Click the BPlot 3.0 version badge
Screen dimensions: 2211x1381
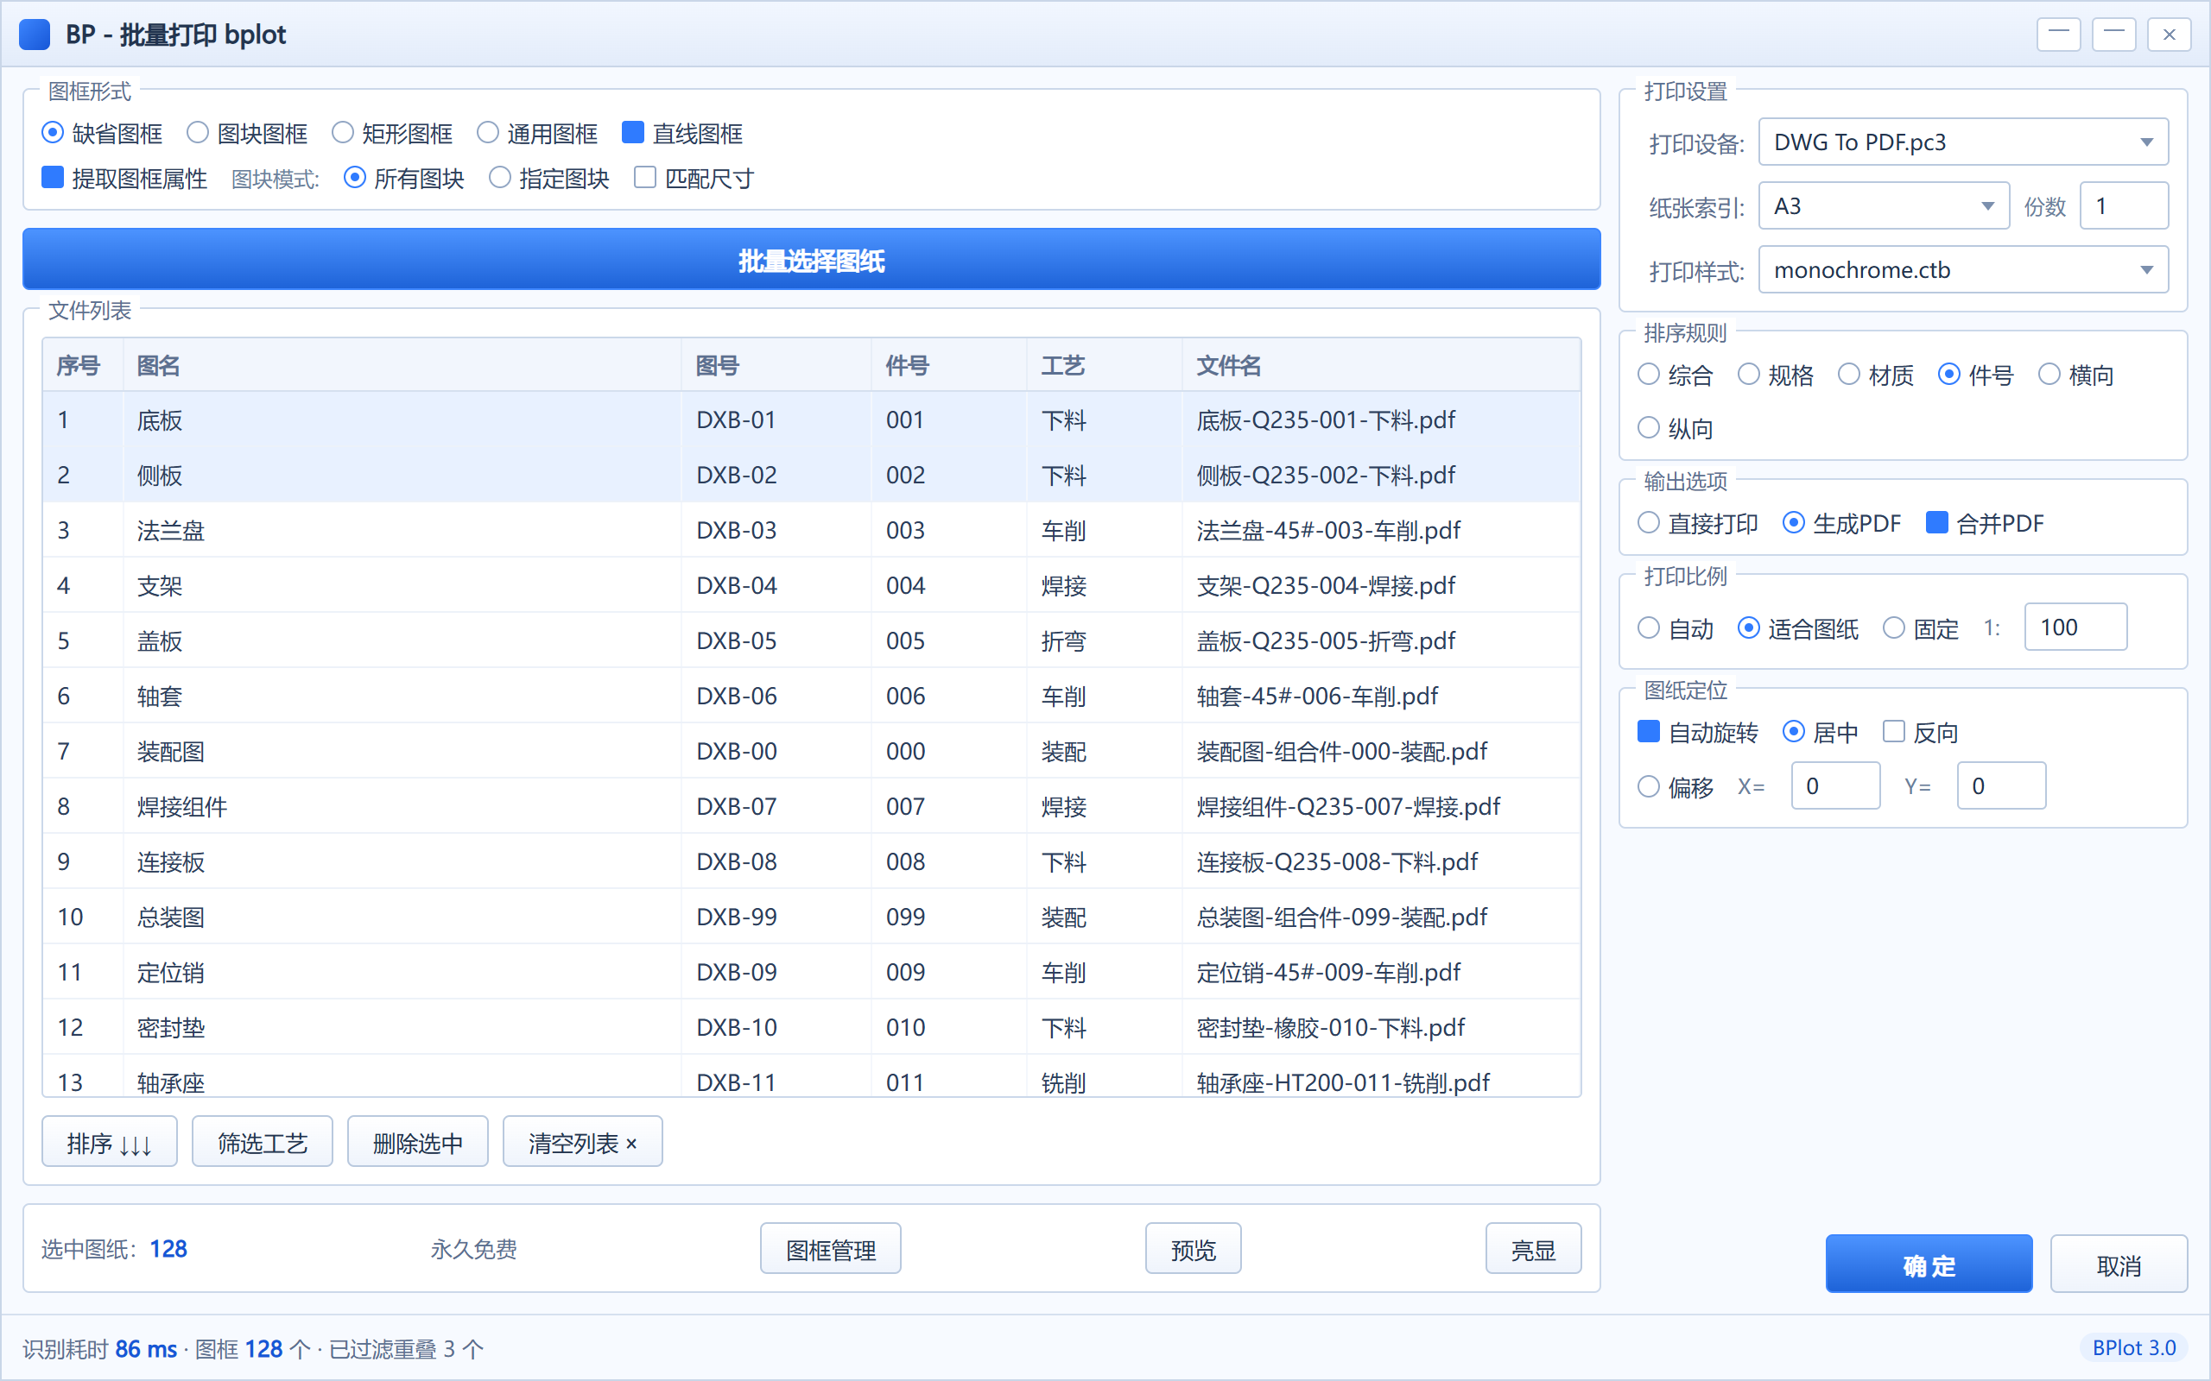pyautogui.click(x=2133, y=1348)
